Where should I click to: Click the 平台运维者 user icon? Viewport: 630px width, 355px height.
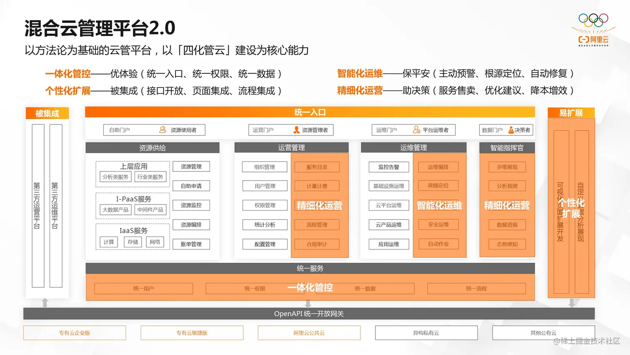pyautogui.click(x=416, y=130)
